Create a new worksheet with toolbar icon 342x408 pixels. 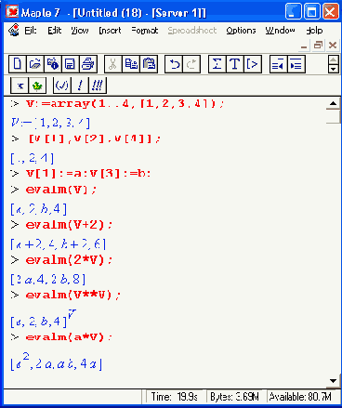(17, 64)
